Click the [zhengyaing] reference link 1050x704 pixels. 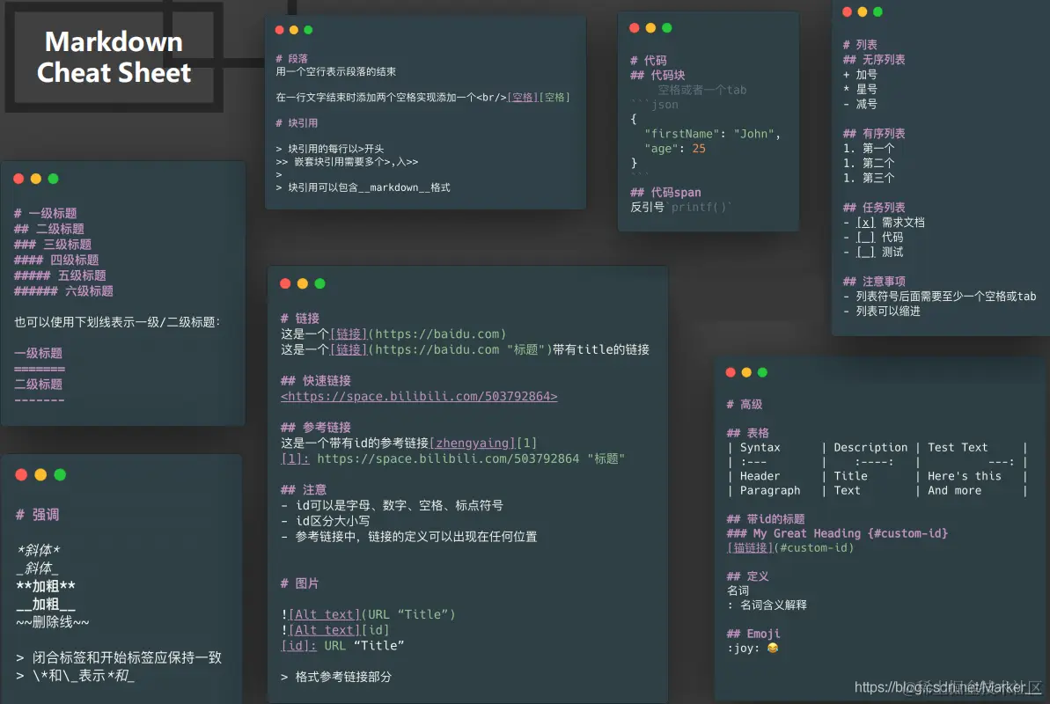click(x=472, y=443)
